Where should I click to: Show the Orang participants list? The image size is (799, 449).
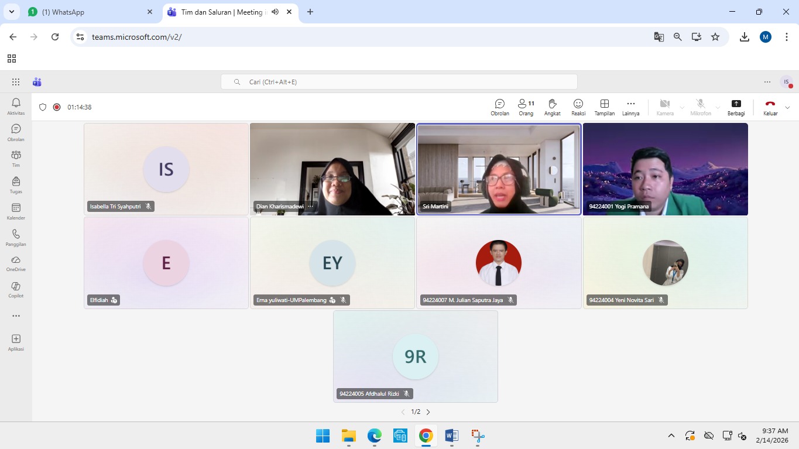526,107
